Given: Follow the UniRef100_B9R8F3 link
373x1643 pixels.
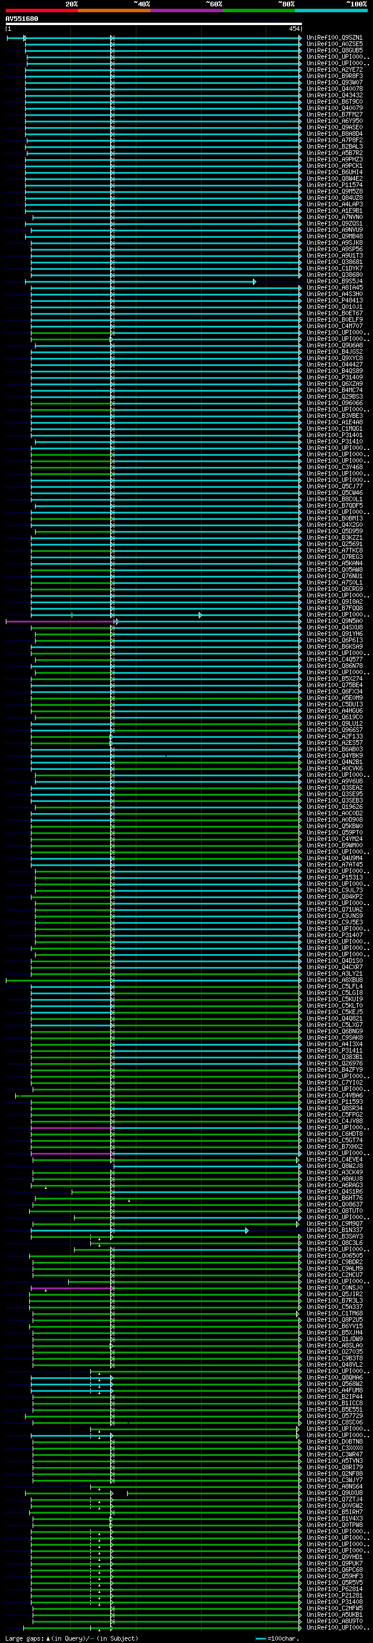Looking at the screenshot, I should [x=334, y=76].
